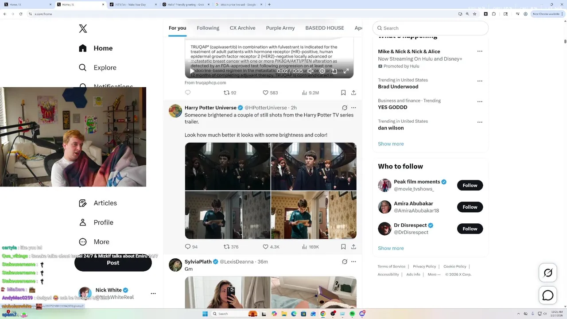The height and width of the screenshot is (319, 567).
Task: Repost the ad post with 92 reposts
Action: click(230, 93)
